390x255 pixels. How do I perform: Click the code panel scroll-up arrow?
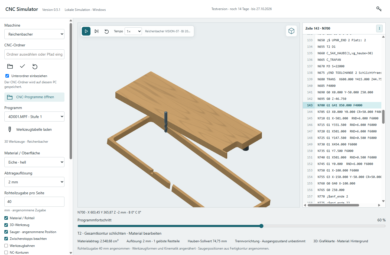tap(383, 37)
